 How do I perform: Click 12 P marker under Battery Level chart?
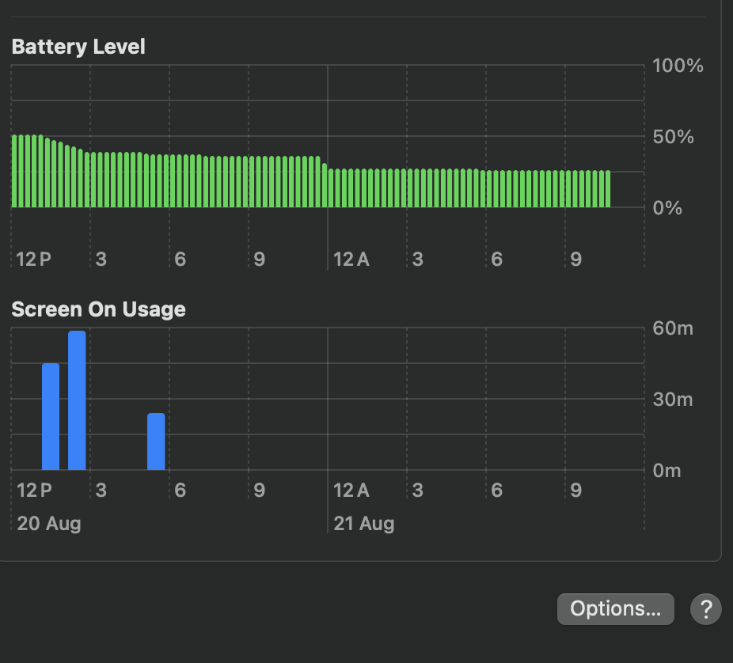[x=34, y=260]
